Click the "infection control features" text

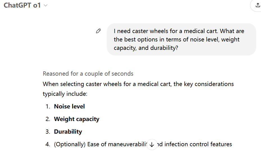198,144
